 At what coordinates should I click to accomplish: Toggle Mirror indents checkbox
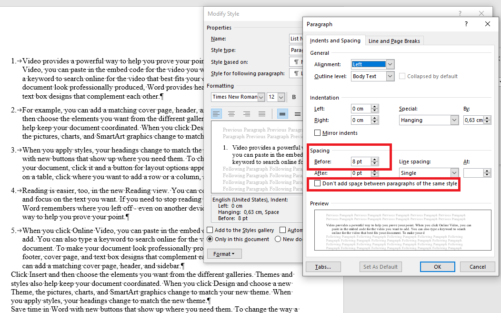tap(317, 133)
